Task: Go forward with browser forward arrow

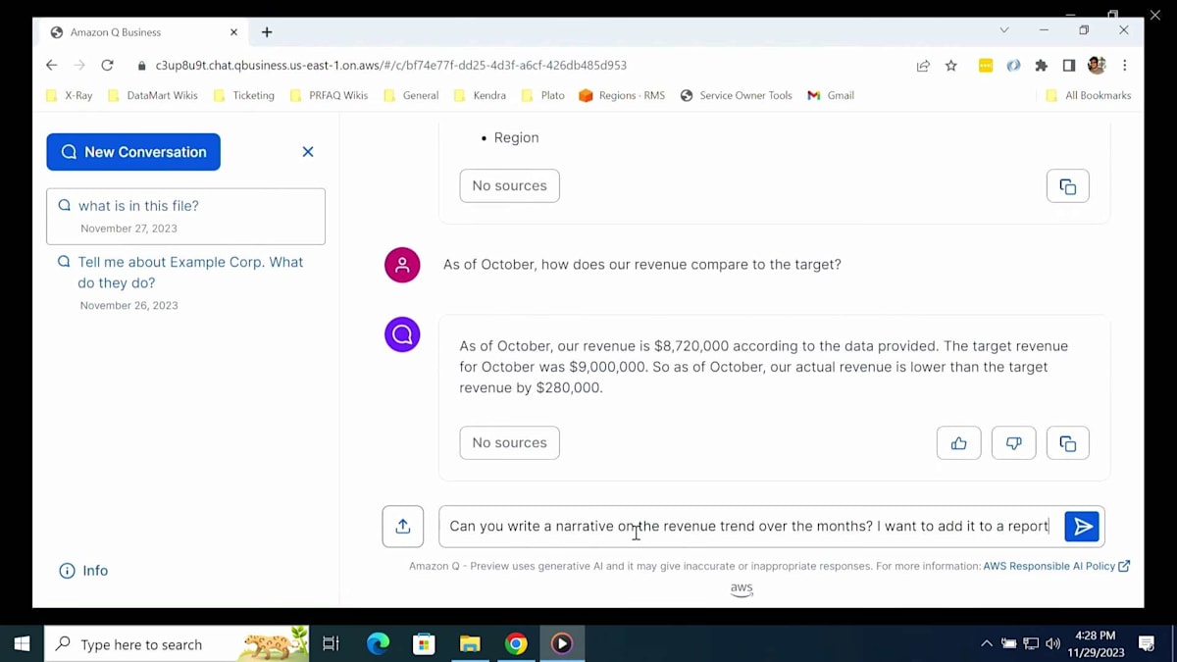Action: [x=79, y=66]
